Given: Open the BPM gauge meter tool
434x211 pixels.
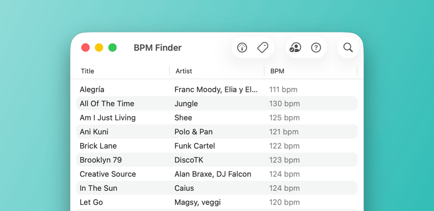Looking at the screenshot, I should coord(242,48).
